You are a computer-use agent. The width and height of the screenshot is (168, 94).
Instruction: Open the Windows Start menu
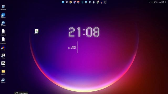coord(63,2)
